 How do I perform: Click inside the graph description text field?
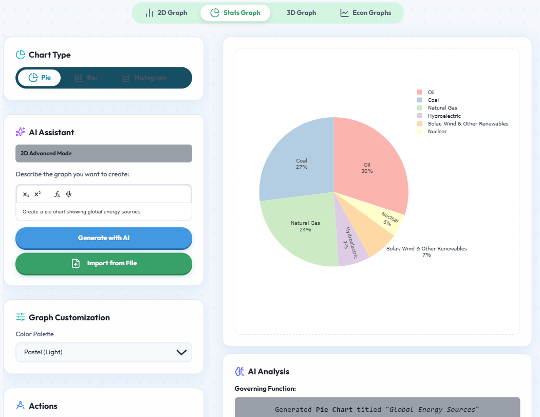pos(103,211)
